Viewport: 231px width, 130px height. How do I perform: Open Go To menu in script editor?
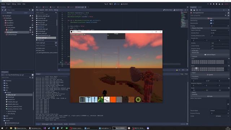[x=51, y=10]
